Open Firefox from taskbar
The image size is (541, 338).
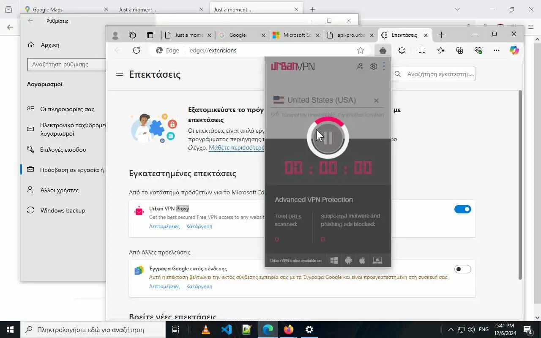(289, 330)
